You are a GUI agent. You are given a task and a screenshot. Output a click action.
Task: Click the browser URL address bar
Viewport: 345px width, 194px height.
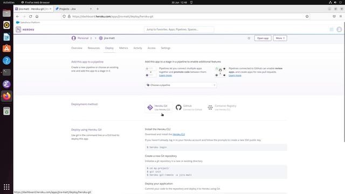point(185,17)
